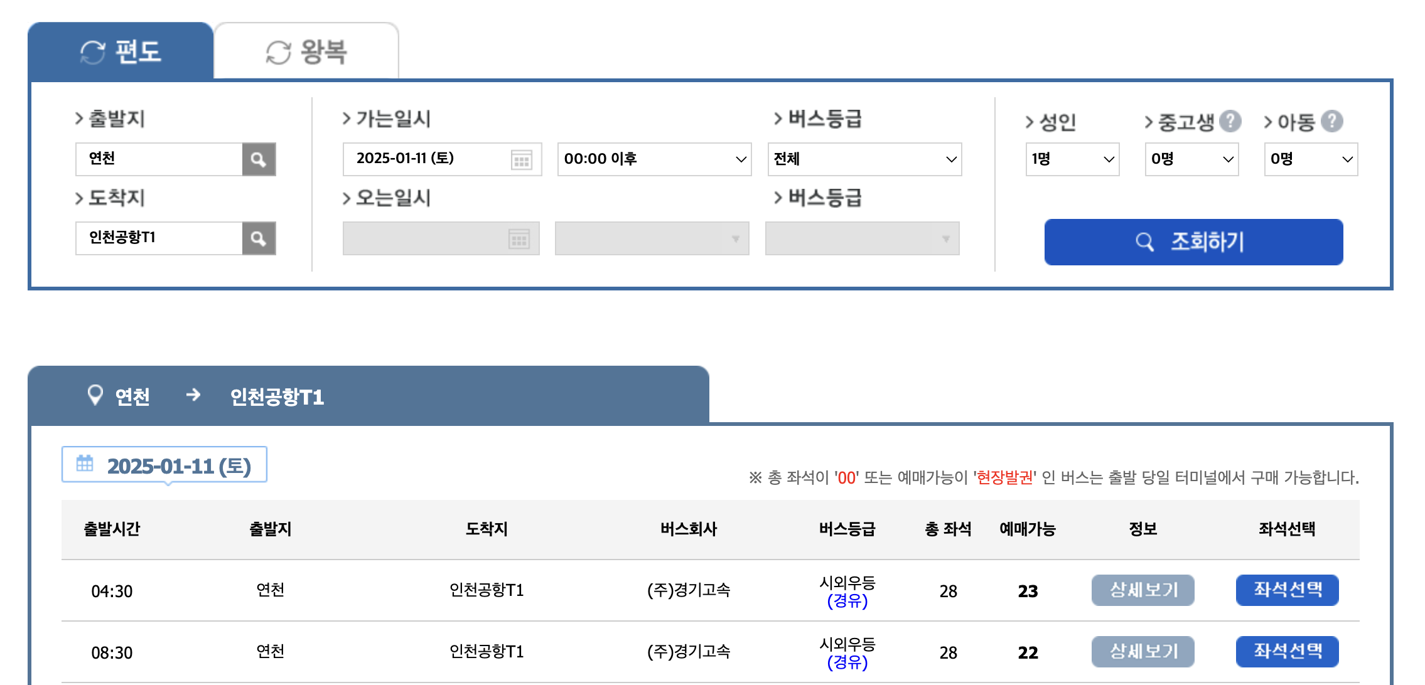Open the departure time dropdown showing 00:00 이후
Image resolution: width=1425 pixels, height=685 pixels.
654,159
